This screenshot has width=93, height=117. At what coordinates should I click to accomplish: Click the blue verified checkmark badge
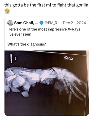coord(41,23)
